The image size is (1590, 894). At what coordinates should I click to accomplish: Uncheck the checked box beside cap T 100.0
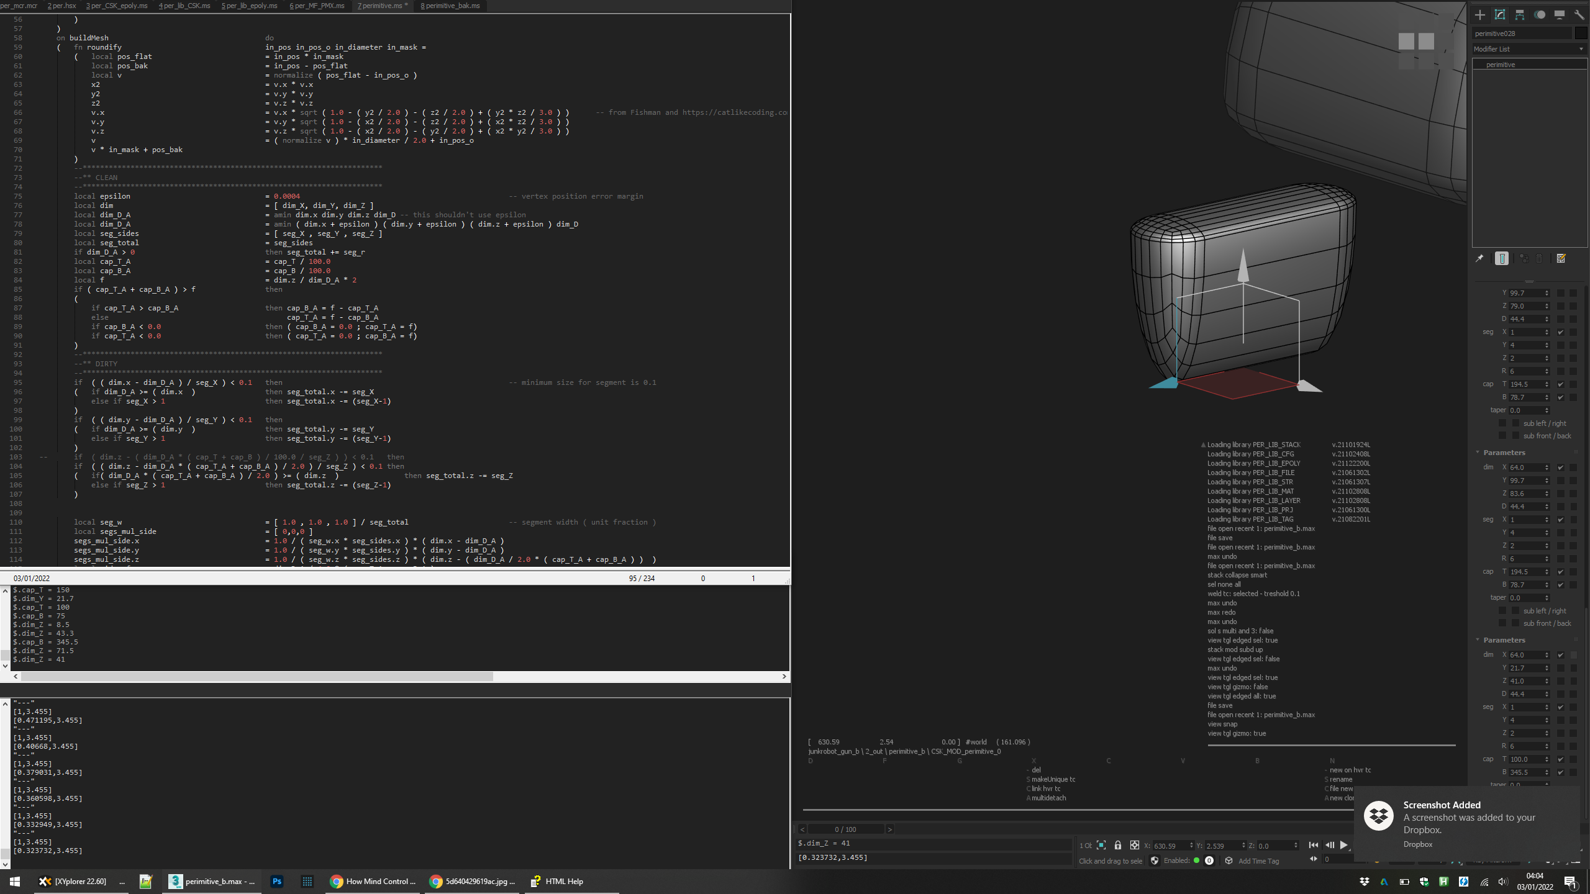tap(1560, 759)
